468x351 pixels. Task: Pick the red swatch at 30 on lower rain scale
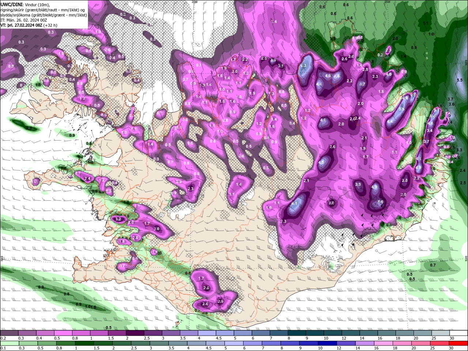click(458, 344)
